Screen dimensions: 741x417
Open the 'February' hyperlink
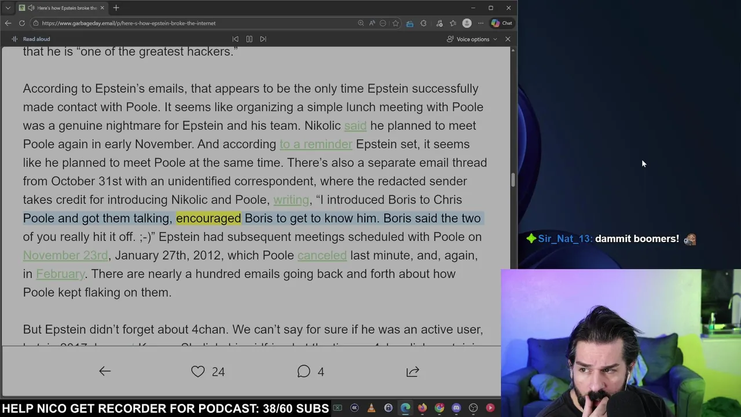(60, 274)
